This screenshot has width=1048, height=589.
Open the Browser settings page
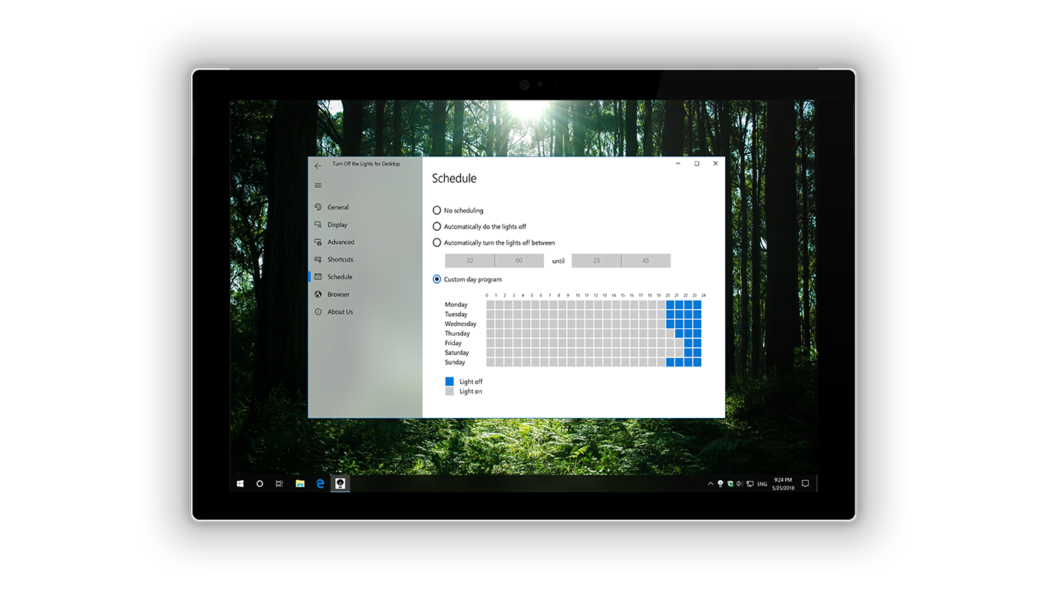pyautogui.click(x=336, y=294)
